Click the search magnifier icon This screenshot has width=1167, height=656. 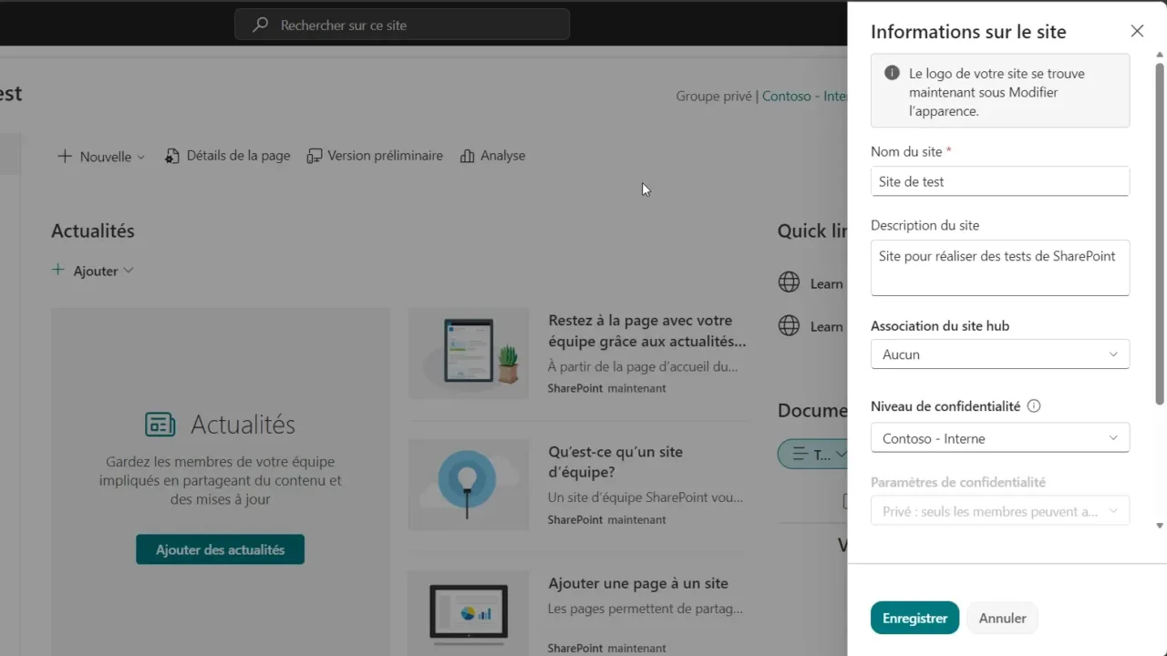point(261,26)
